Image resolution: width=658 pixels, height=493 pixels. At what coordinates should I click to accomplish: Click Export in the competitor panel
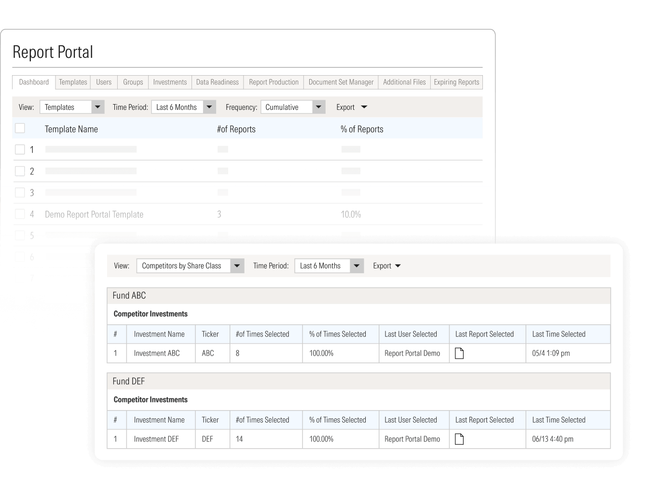tap(386, 266)
